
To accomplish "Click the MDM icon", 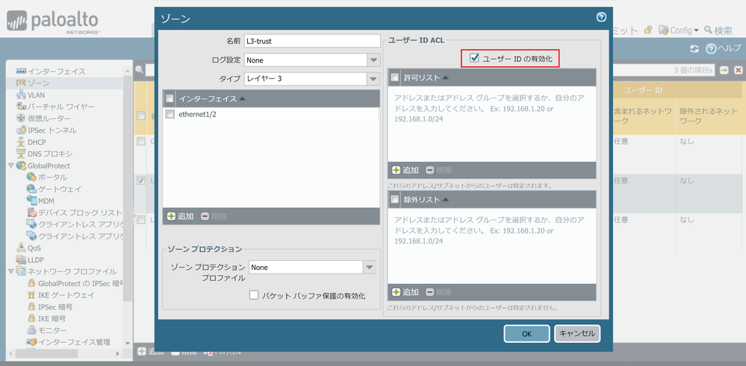I will 31,201.
